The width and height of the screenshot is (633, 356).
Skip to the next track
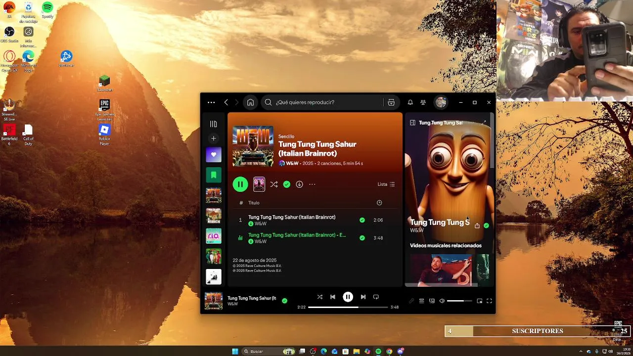tap(363, 297)
